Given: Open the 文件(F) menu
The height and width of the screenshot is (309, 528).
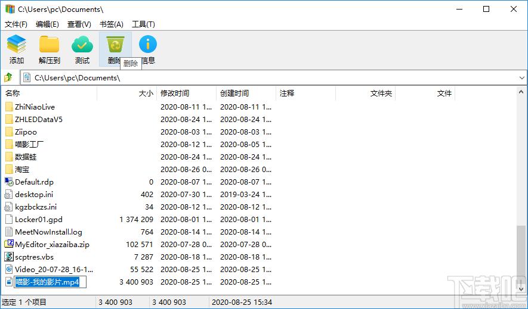Looking at the screenshot, I should (x=16, y=24).
